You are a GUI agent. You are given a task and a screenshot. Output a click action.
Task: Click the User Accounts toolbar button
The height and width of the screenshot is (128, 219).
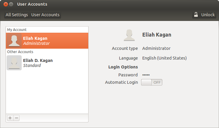tap(45, 15)
